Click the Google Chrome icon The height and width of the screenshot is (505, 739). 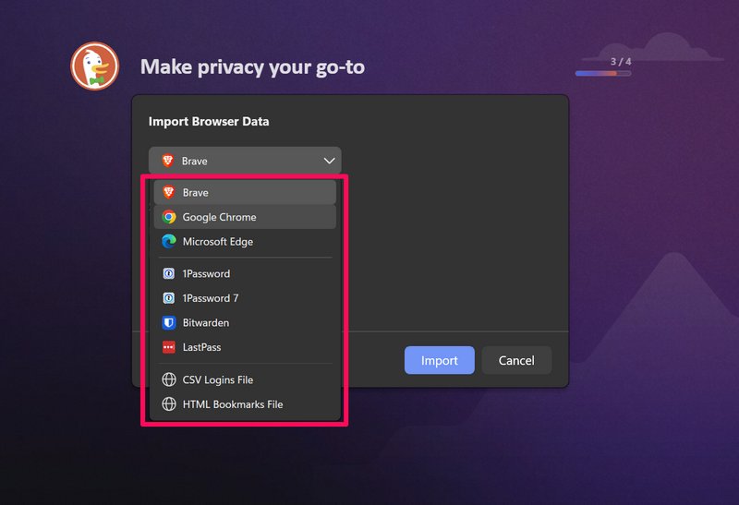(x=169, y=217)
